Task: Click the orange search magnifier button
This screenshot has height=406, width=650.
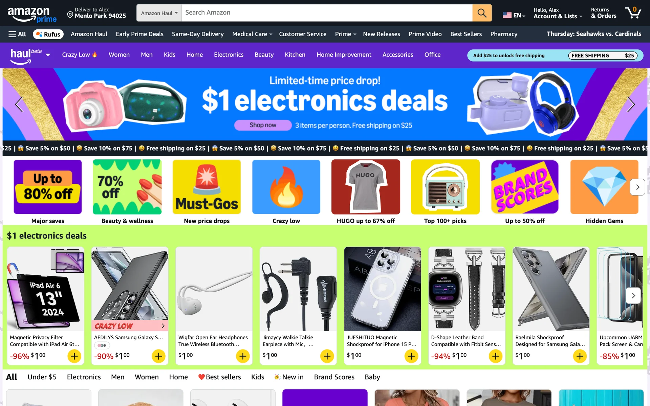Action: [x=482, y=13]
